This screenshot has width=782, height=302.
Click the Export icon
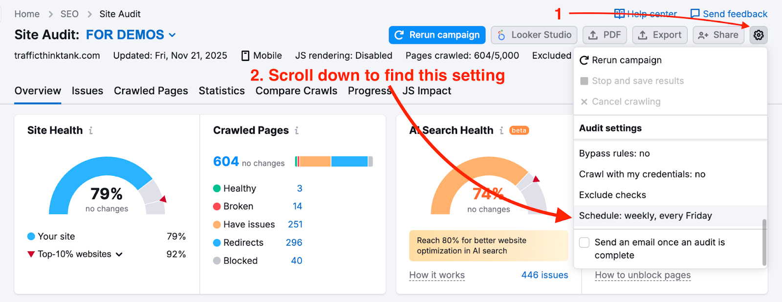(643, 35)
